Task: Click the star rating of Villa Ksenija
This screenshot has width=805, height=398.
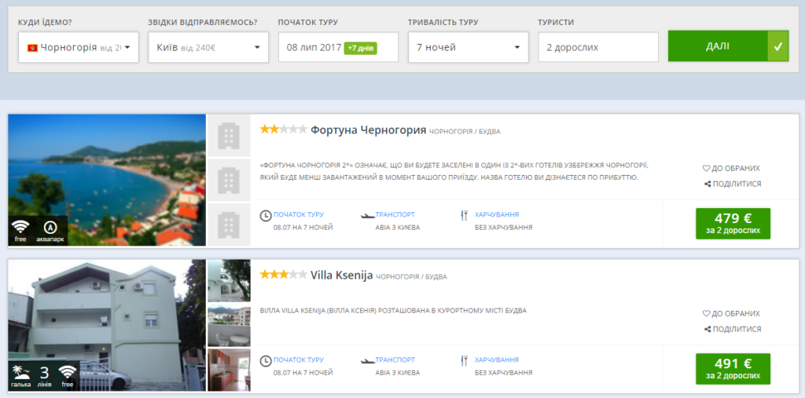Action: click(283, 275)
